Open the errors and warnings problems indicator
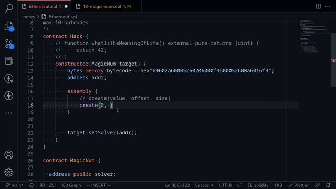The width and height of the screenshot is (336, 189). click(x=48, y=185)
